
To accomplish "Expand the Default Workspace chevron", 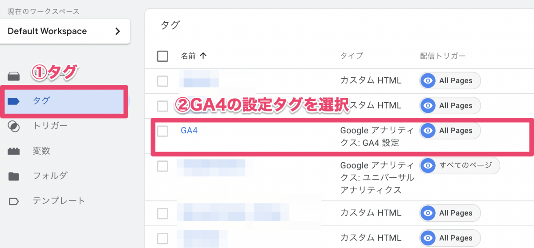I will [x=117, y=31].
